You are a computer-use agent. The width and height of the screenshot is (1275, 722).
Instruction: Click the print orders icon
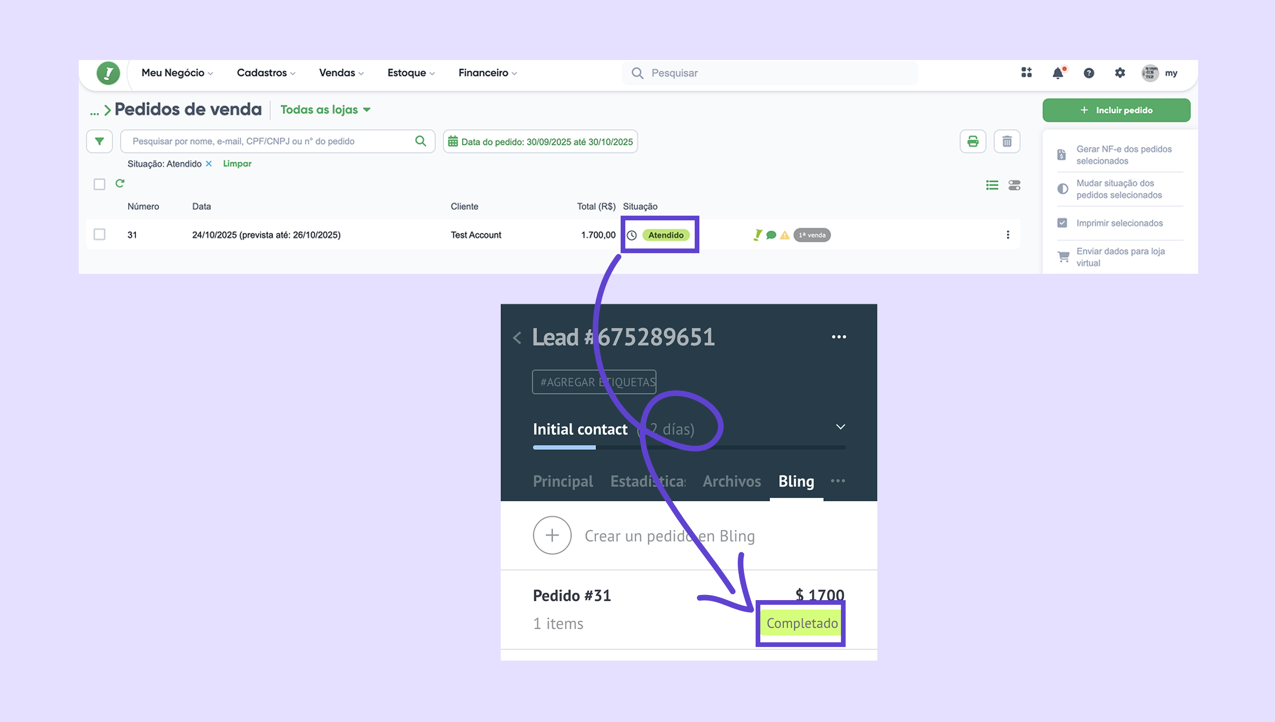tap(973, 141)
